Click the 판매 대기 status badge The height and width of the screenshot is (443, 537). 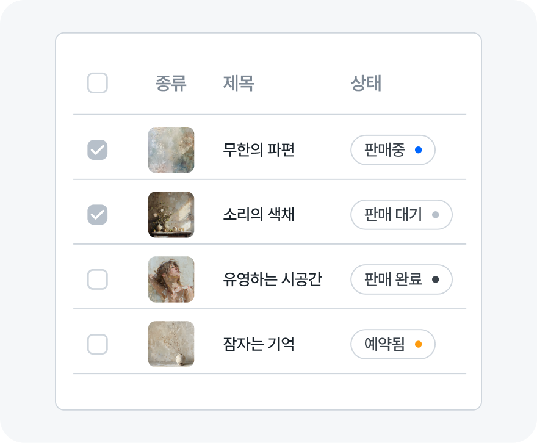(401, 215)
